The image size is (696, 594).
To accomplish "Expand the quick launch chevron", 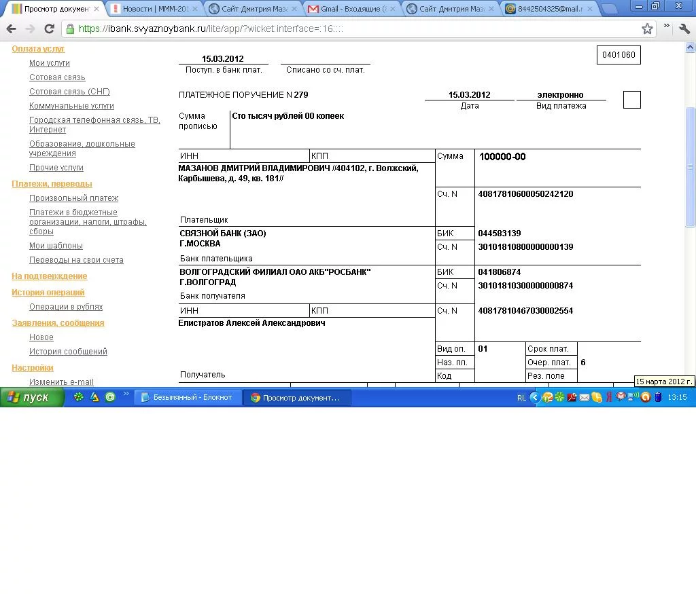I will 126,393.
